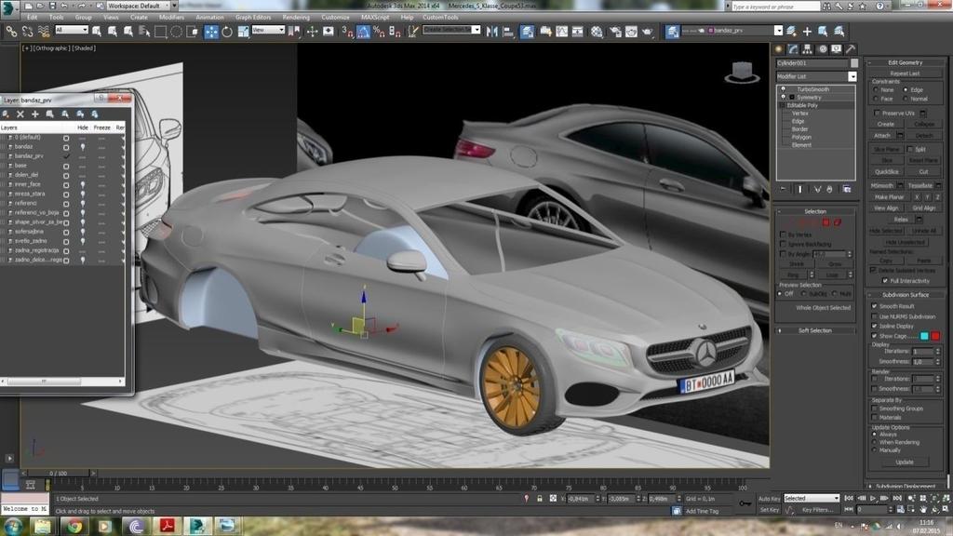Open the Render Setup icon
Image resolution: width=953 pixels, height=536 pixels.
615,31
